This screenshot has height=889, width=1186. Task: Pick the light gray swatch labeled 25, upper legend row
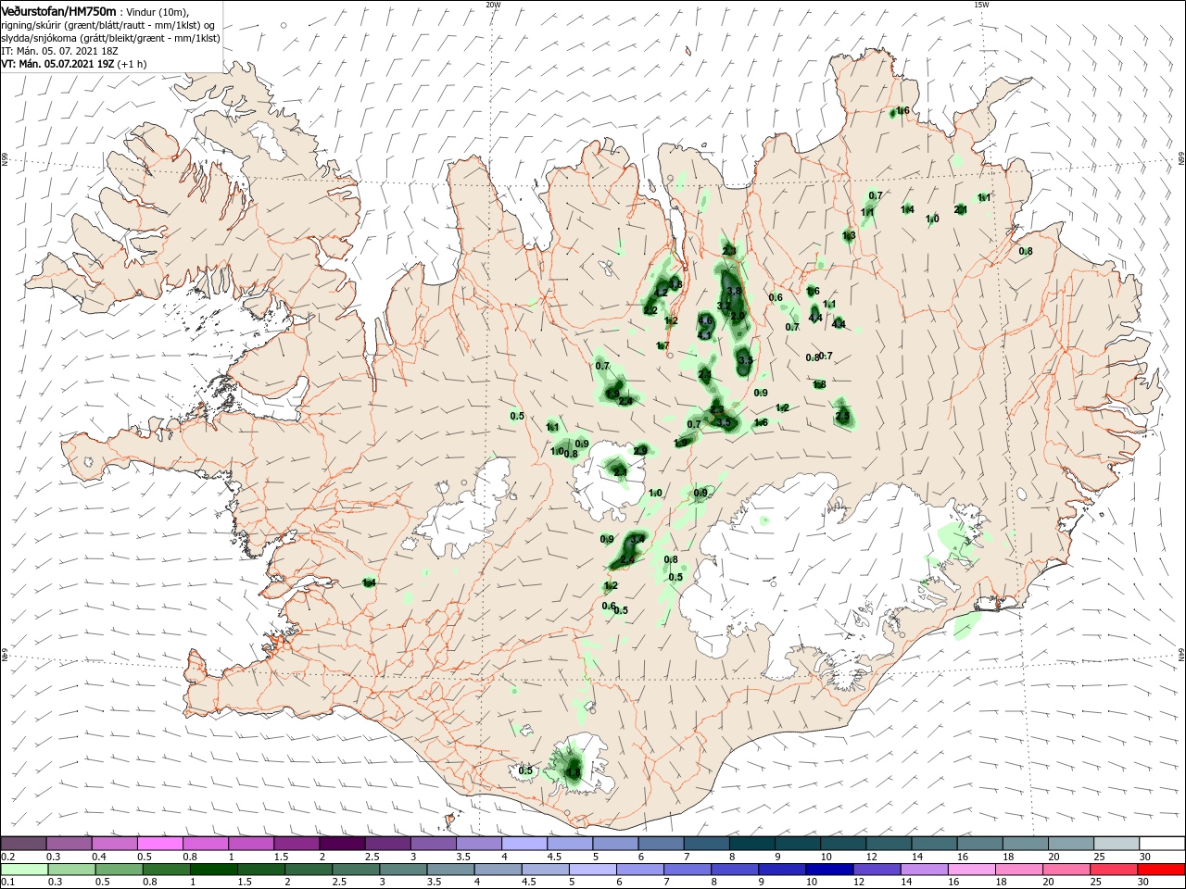pos(1117,844)
